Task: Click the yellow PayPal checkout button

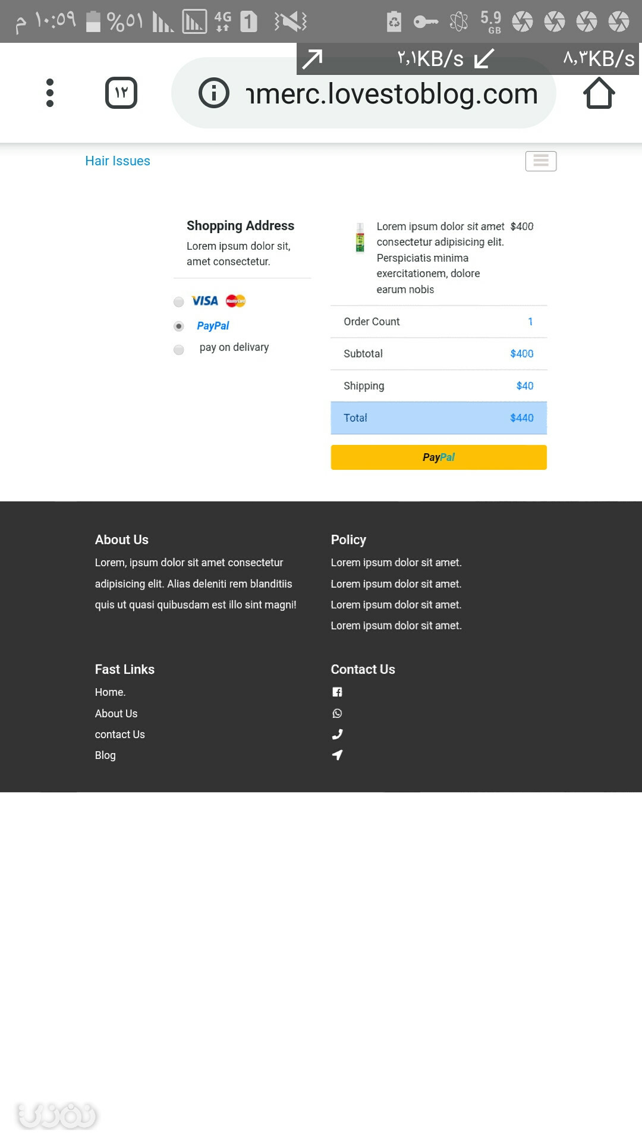Action: [x=439, y=457]
